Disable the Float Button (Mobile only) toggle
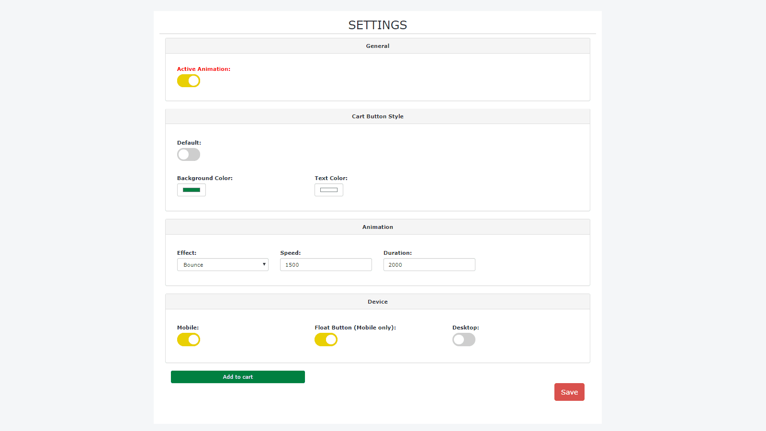The height and width of the screenshot is (431, 766). pos(326,340)
